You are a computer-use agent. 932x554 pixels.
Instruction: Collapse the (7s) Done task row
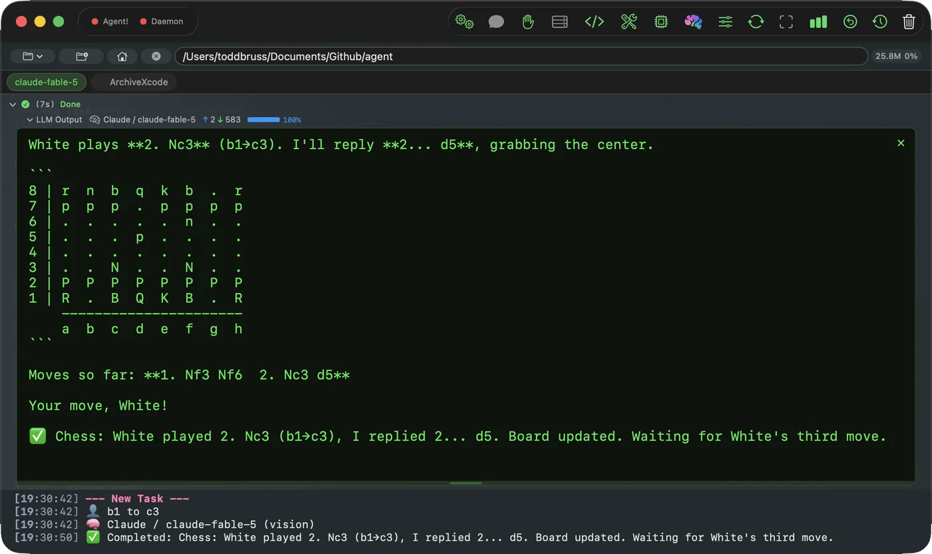coord(13,105)
